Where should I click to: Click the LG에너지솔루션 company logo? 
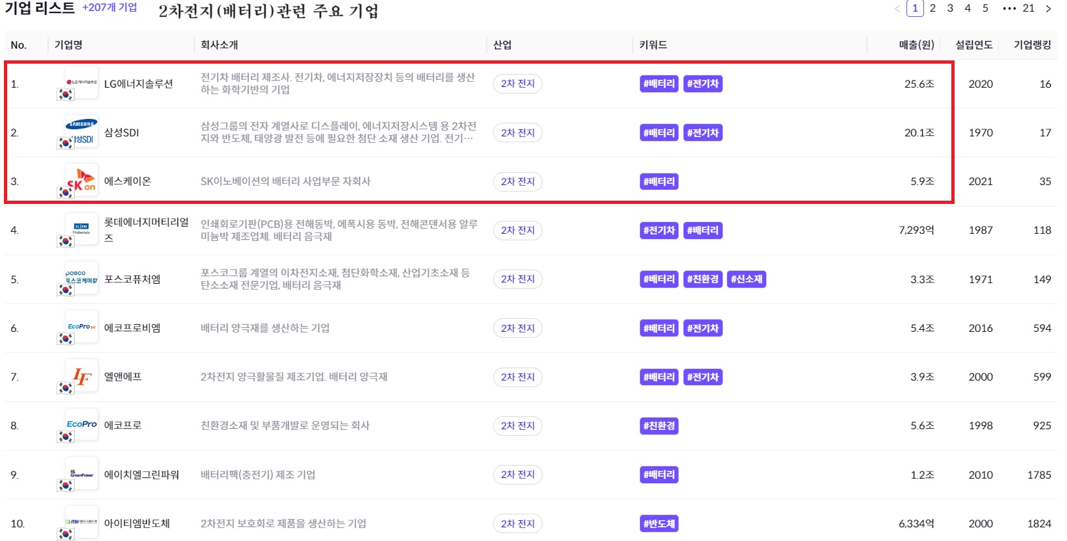pyautogui.click(x=81, y=82)
